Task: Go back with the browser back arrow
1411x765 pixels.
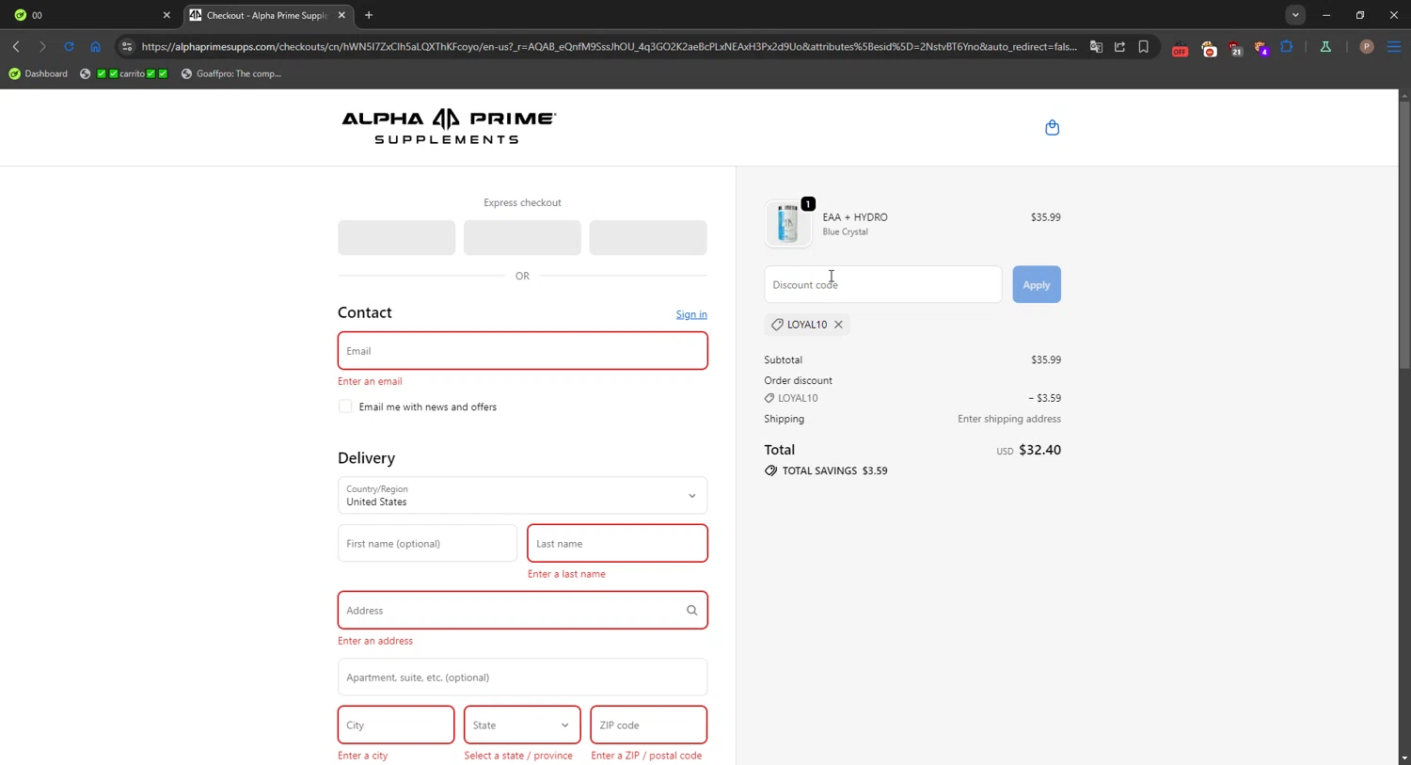Action: [x=16, y=47]
